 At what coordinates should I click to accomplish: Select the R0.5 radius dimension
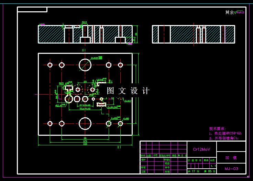61,84
